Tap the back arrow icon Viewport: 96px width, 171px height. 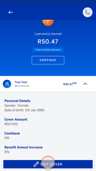click(x=11, y=12)
